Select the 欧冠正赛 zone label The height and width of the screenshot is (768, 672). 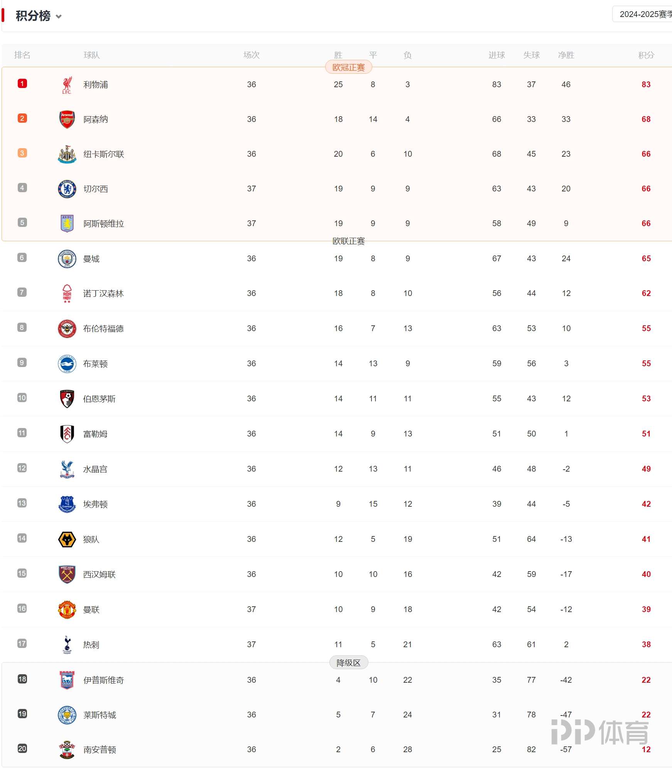click(349, 68)
